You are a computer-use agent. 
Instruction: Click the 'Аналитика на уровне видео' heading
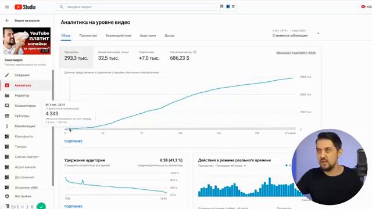pos(95,22)
